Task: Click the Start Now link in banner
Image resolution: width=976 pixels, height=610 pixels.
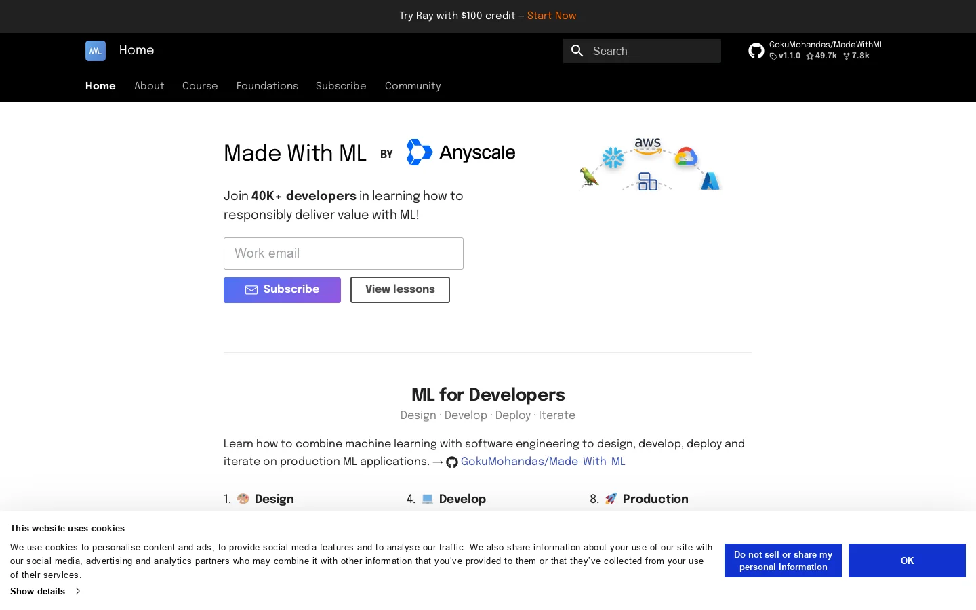Action: 552,16
